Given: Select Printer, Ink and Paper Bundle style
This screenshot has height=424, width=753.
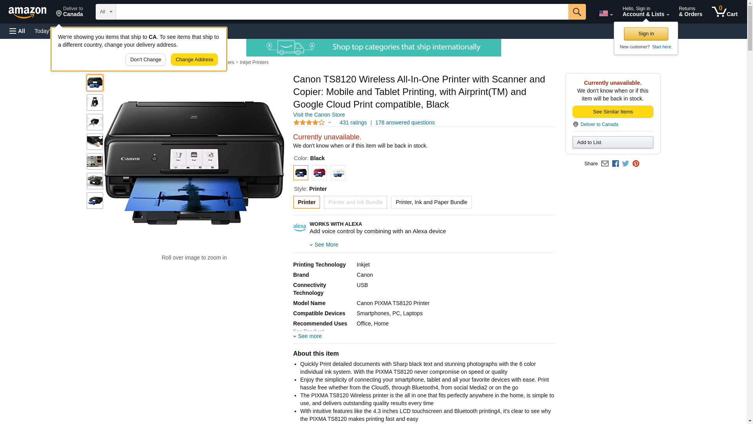Looking at the screenshot, I should (431, 202).
